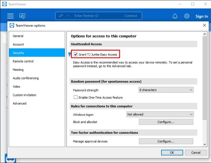Close the TeamViewer options dialog
The height and width of the screenshot is (163, 211).
(x=204, y=25)
